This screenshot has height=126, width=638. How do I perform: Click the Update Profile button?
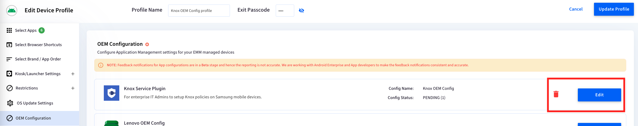pyautogui.click(x=614, y=9)
